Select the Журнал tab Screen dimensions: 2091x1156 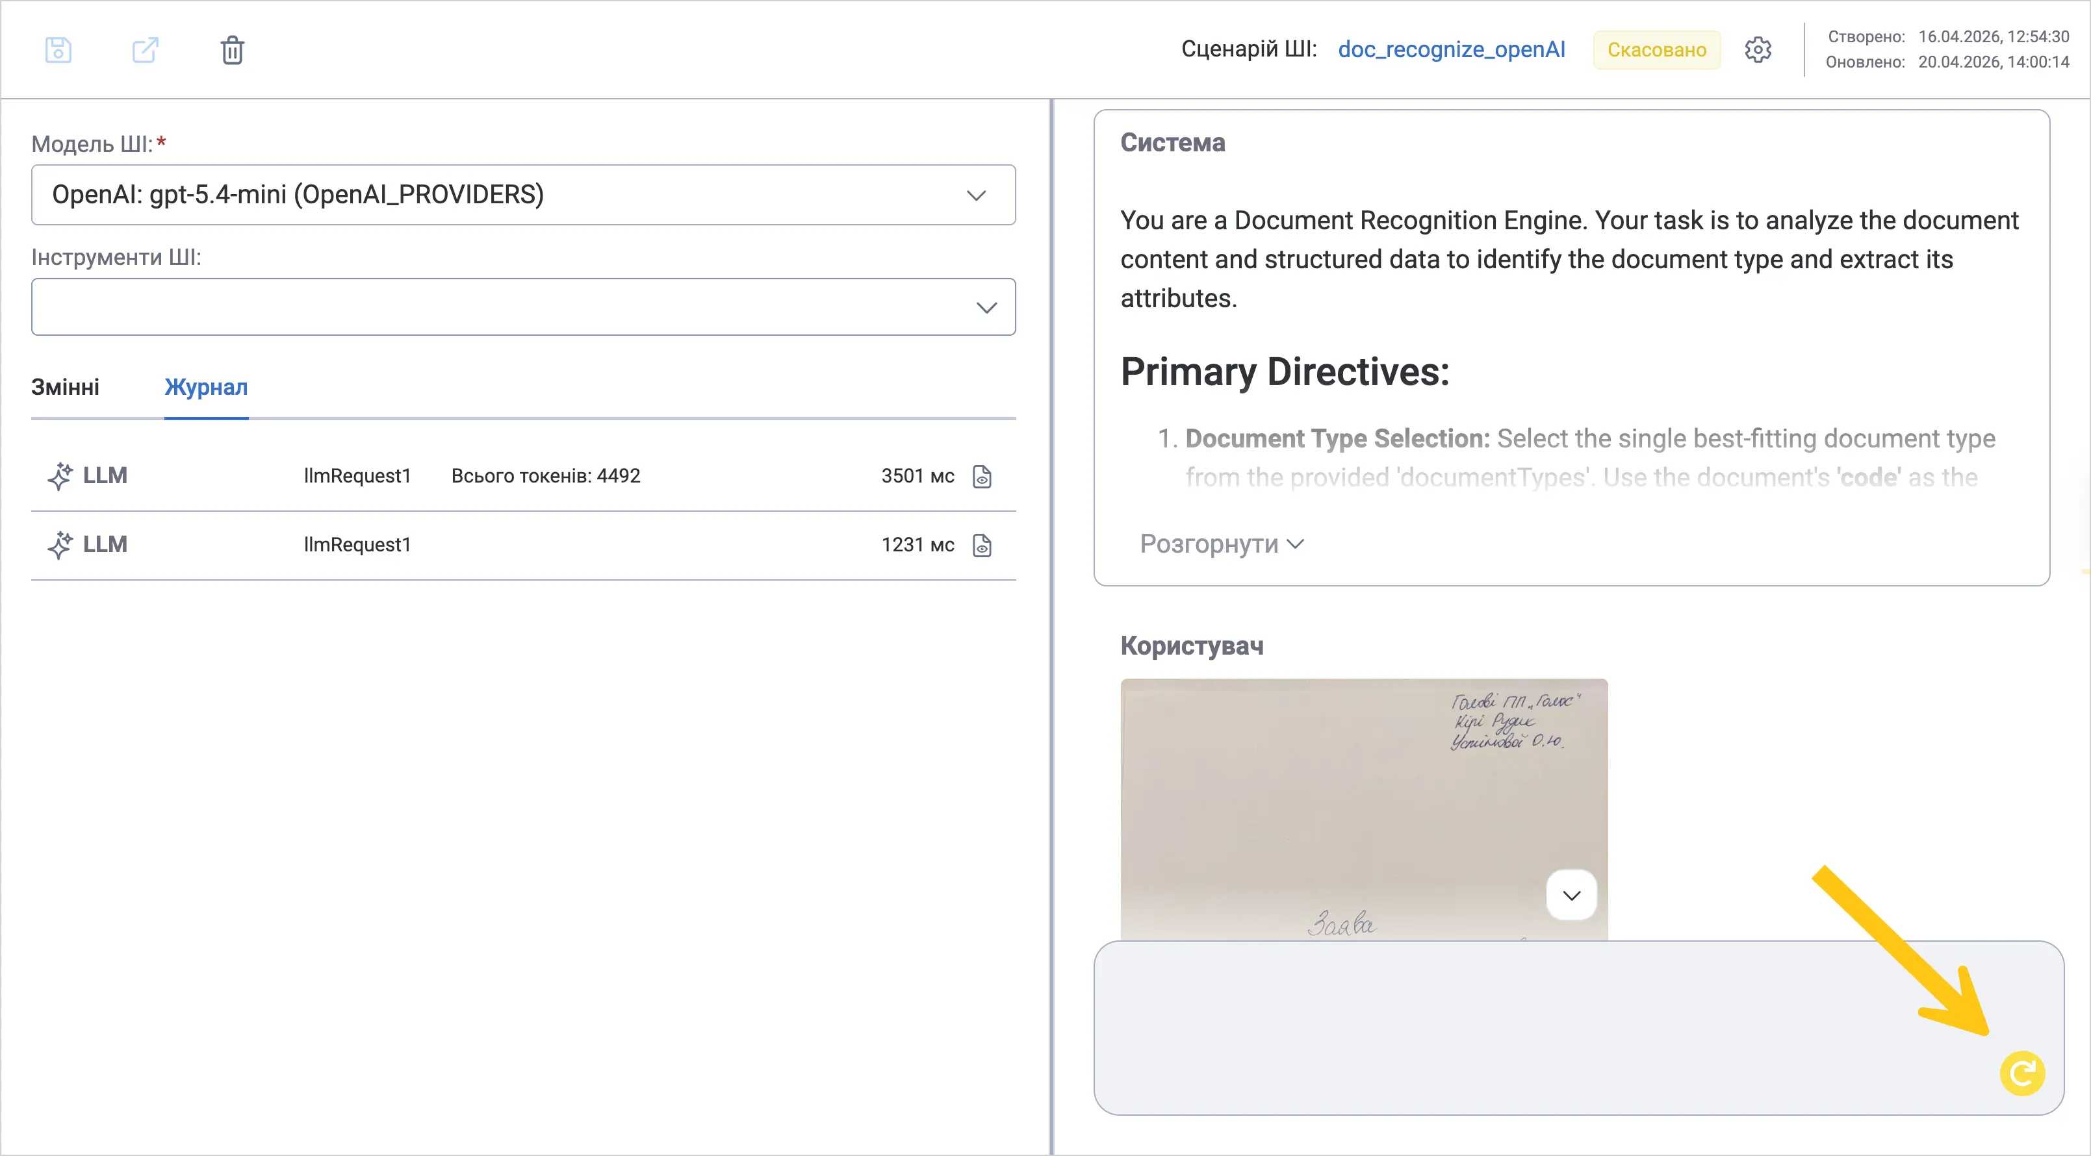pos(206,387)
